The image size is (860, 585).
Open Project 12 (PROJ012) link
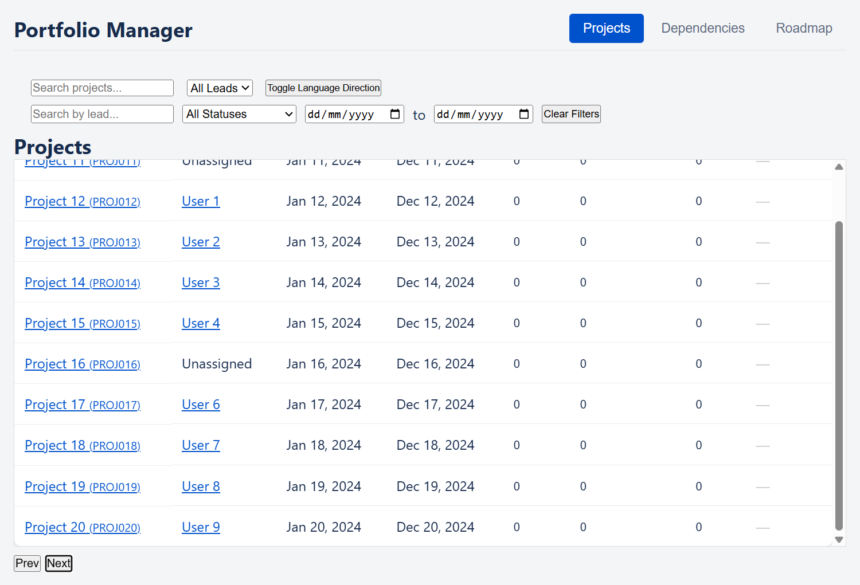tap(83, 201)
